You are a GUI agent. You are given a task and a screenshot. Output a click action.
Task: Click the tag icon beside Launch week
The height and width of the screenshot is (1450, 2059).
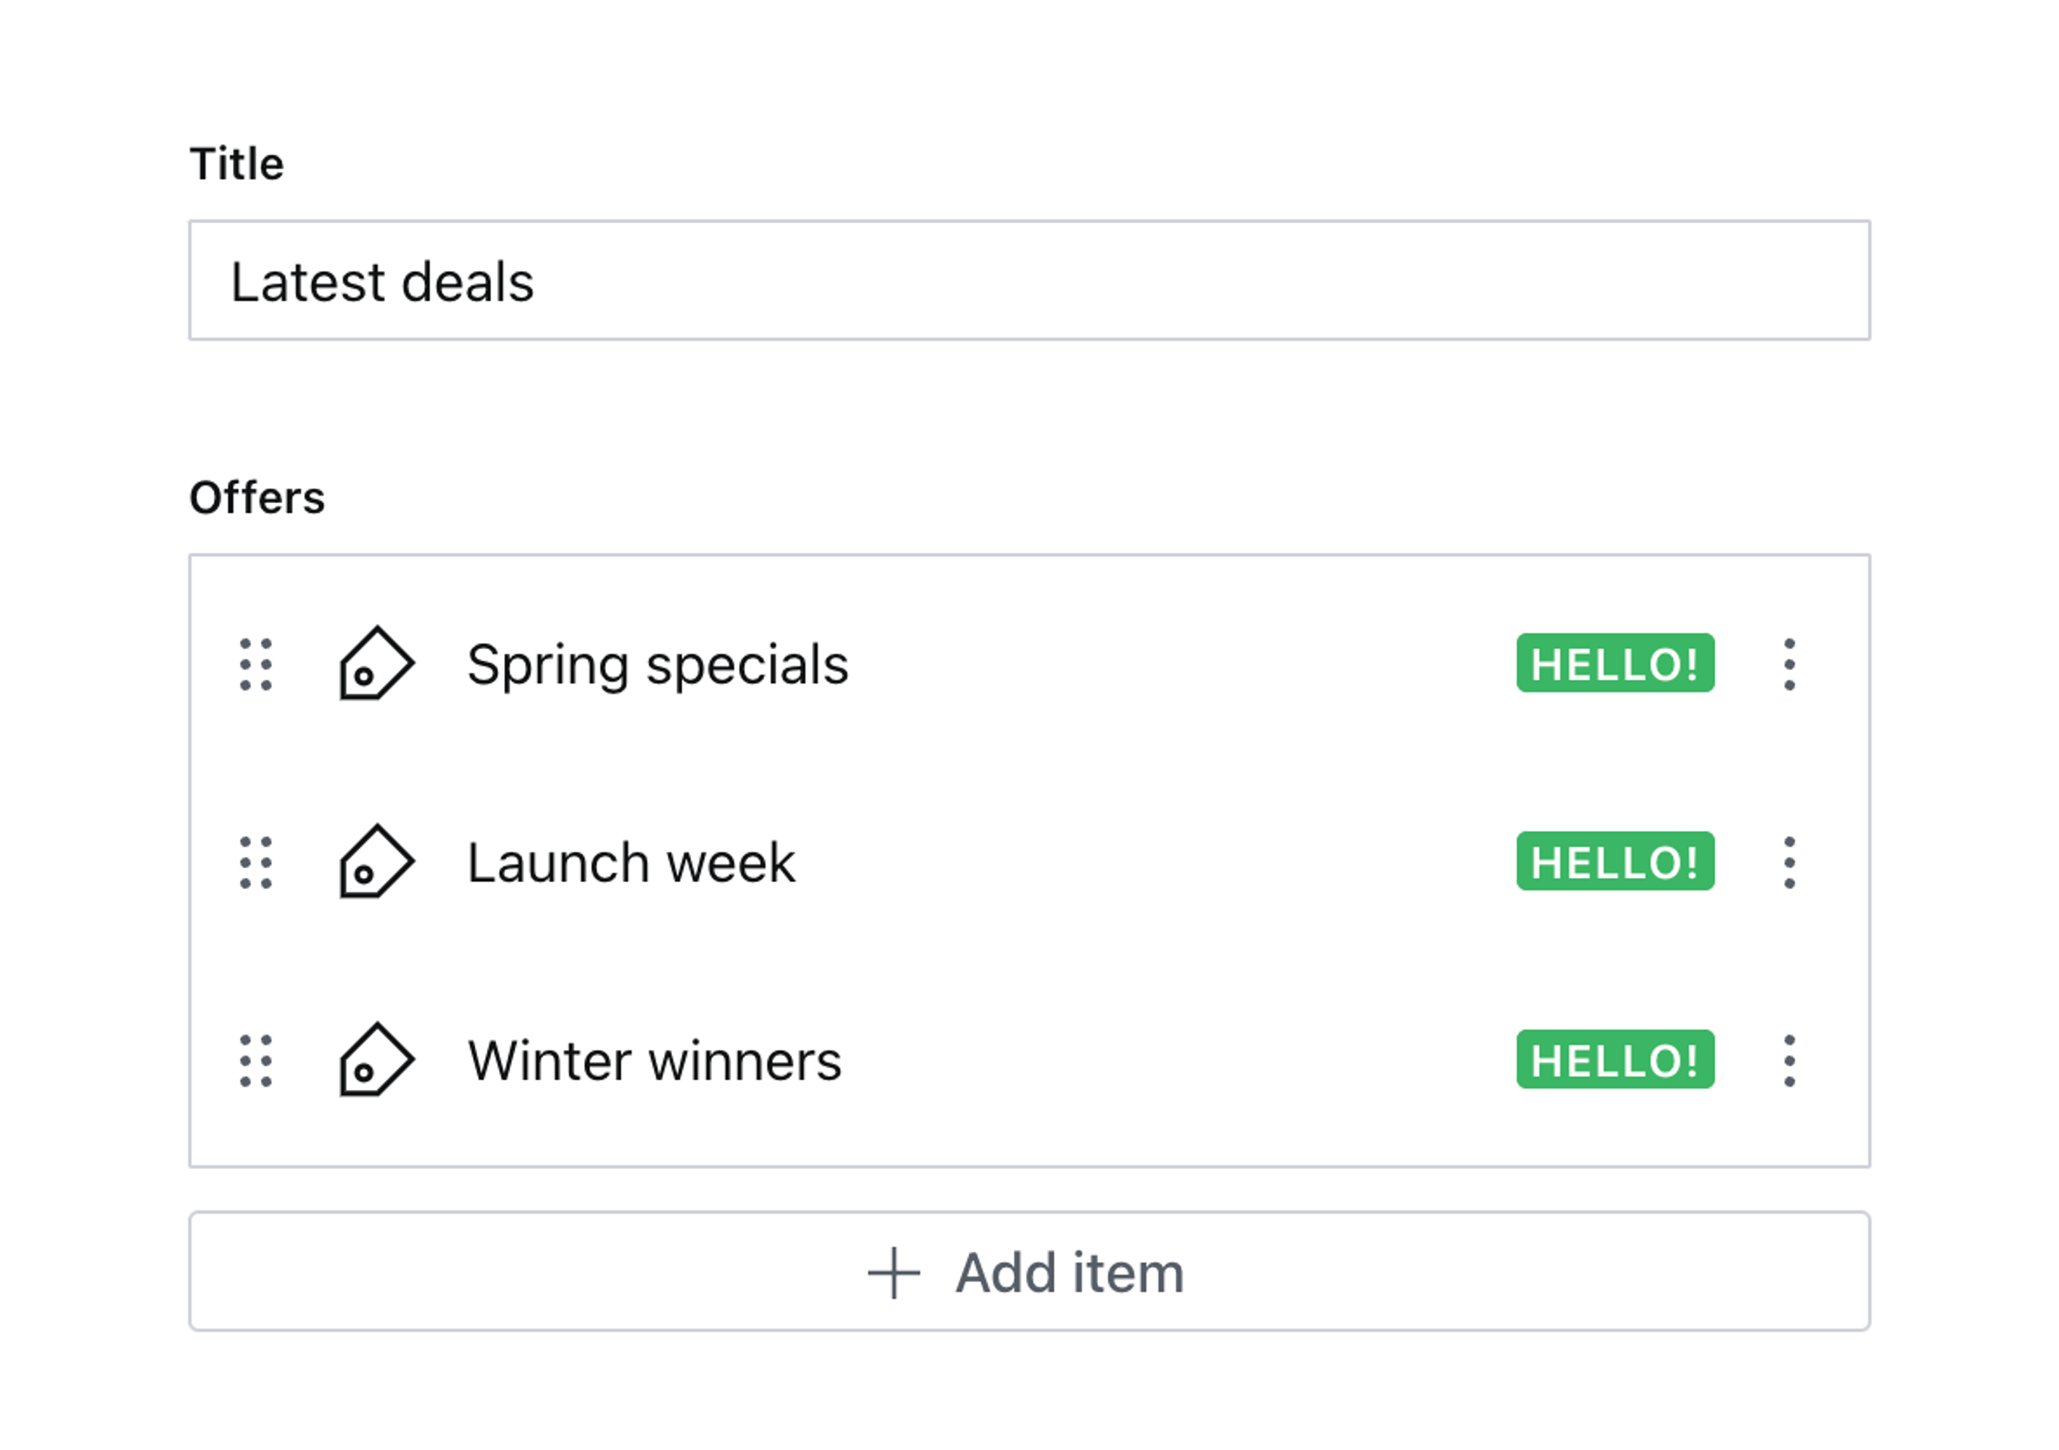(x=376, y=862)
